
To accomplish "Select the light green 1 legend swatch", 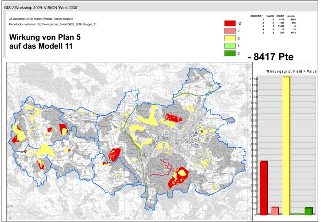I will pyautogui.click(x=230, y=46).
